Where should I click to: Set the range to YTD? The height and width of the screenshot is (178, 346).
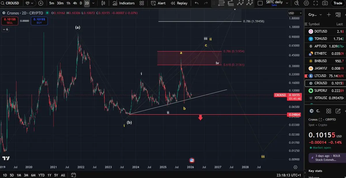41,175
